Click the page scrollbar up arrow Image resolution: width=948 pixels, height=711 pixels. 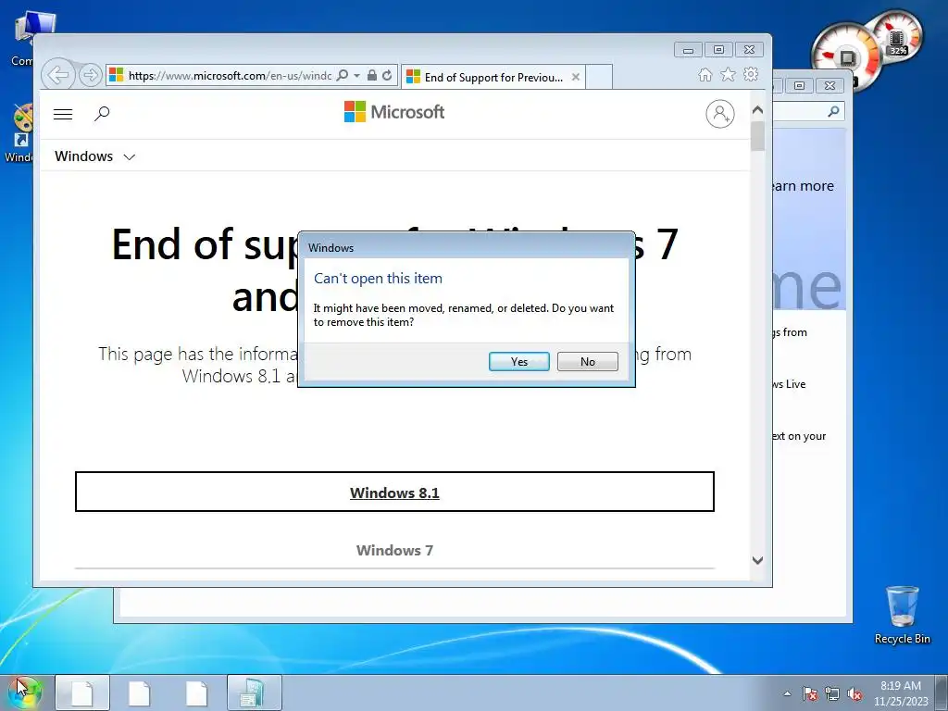click(757, 110)
